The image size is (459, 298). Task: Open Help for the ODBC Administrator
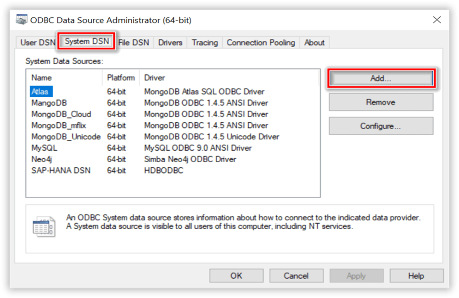[x=416, y=276]
